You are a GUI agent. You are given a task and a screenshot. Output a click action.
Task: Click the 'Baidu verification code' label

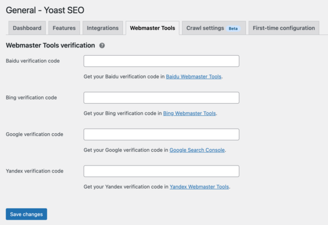click(33, 61)
